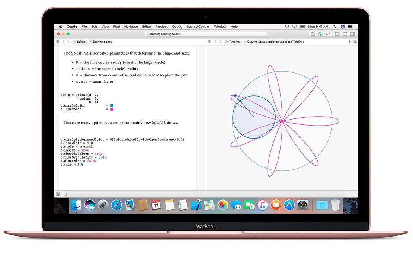Open the Apple menu
The height and width of the screenshot is (254, 413).
(60, 27)
